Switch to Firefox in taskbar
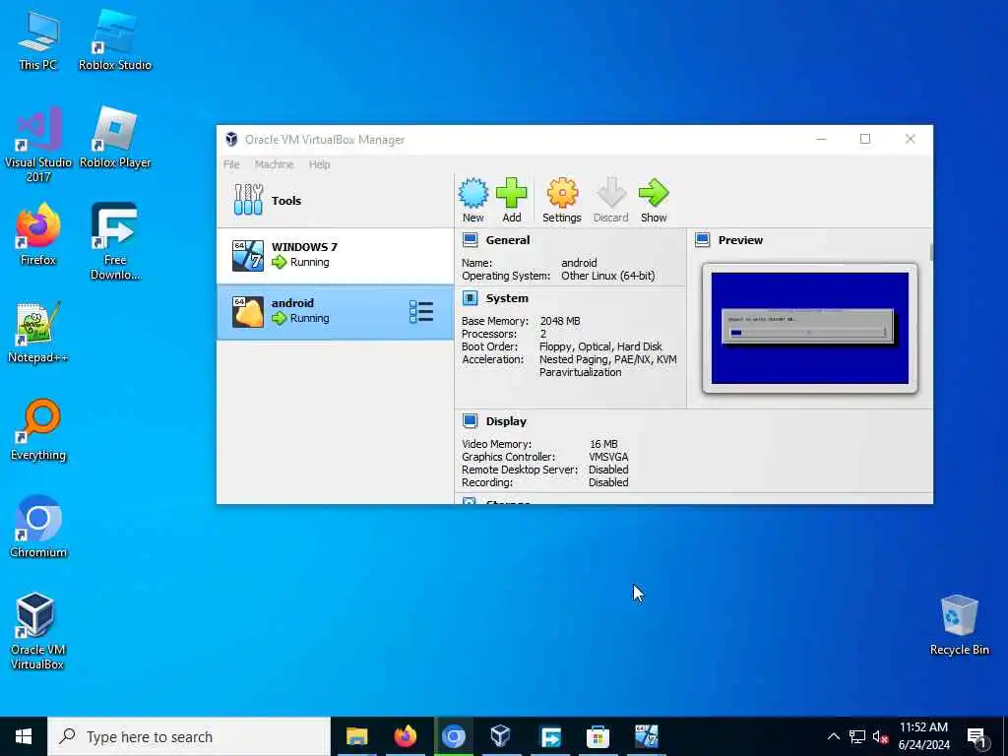Image resolution: width=1008 pixels, height=756 pixels. pyautogui.click(x=405, y=736)
